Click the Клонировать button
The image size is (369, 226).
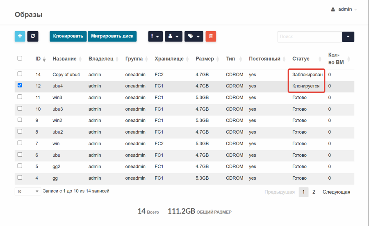[x=68, y=36]
